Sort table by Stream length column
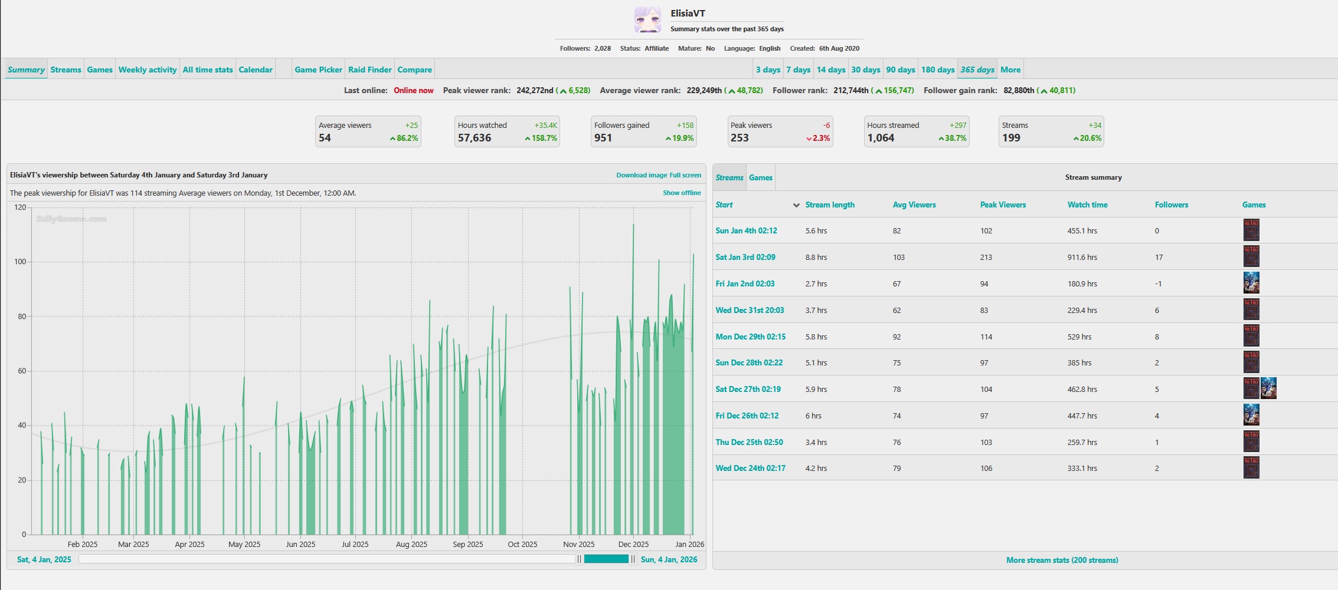Viewport: 1338px width, 590px height. pyautogui.click(x=830, y=205)
